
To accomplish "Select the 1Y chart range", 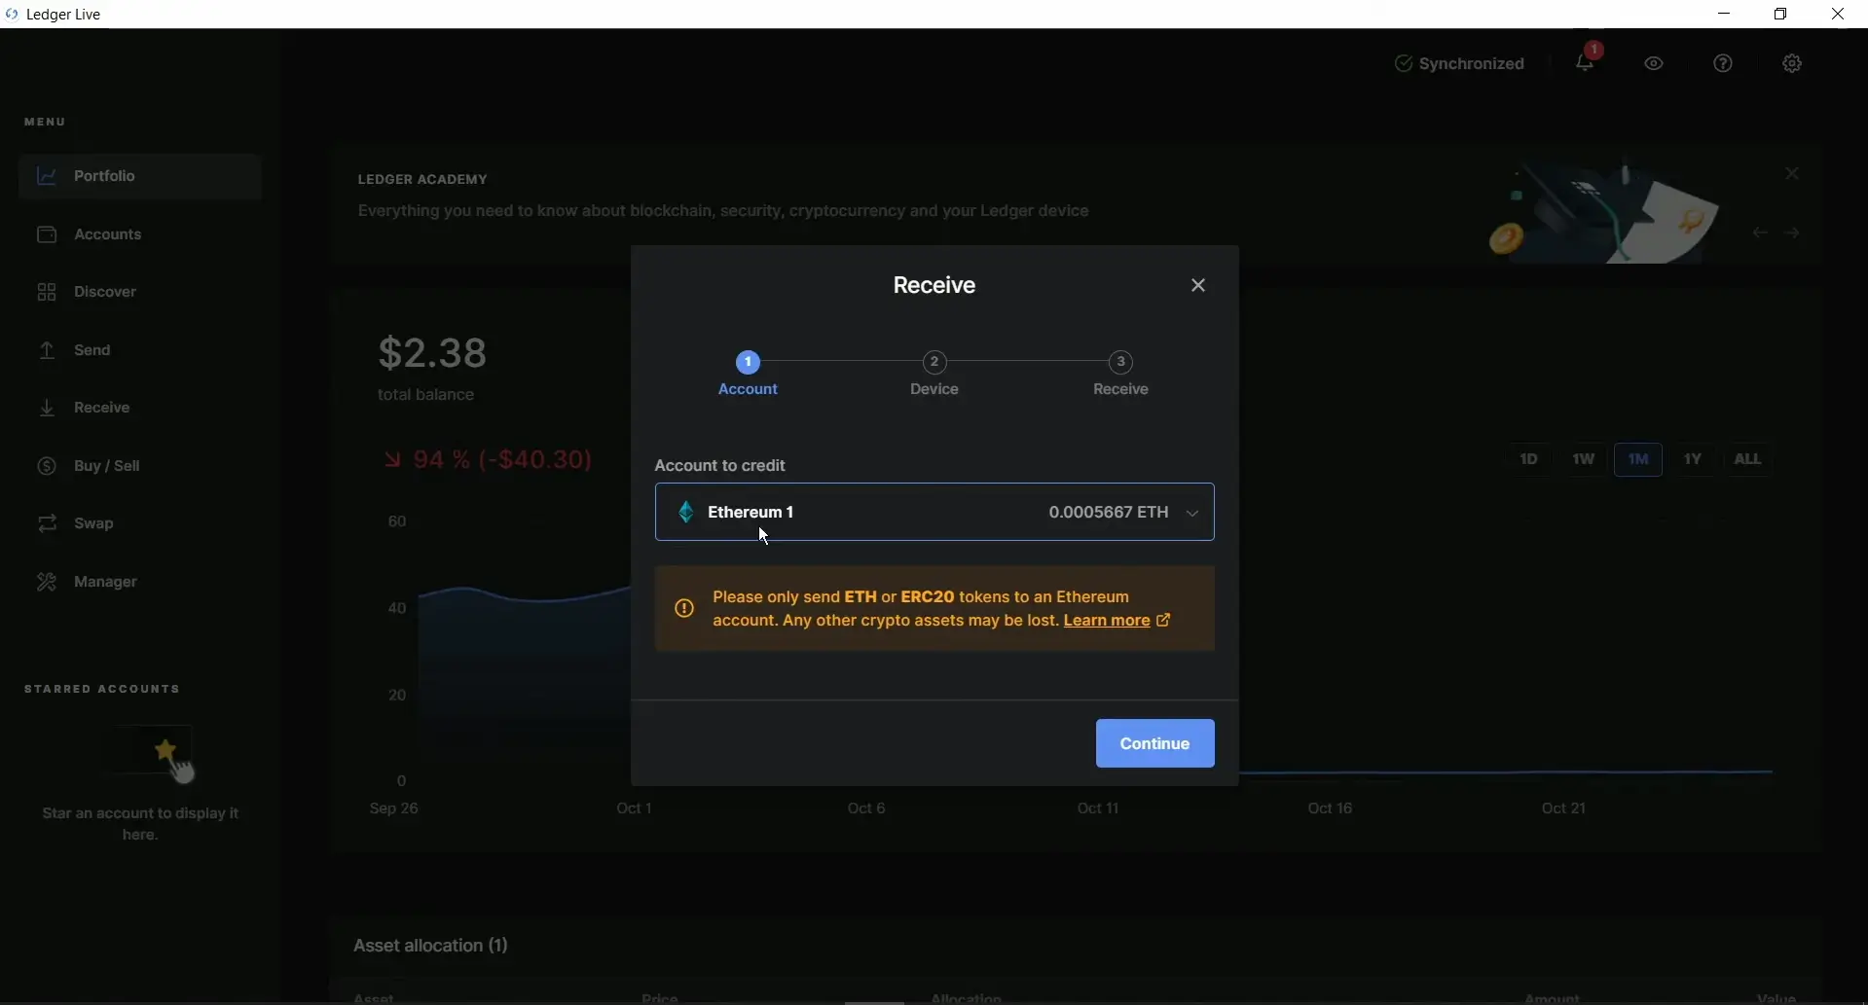I will coord(1693,459).
